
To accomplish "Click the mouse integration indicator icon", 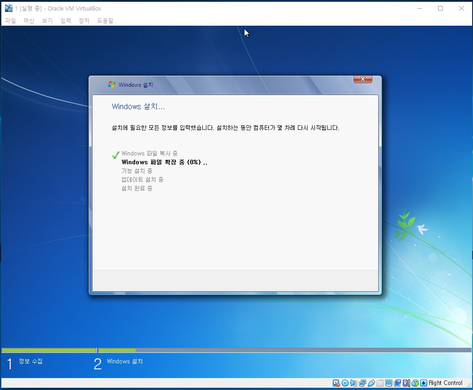I will coord(415,383).
